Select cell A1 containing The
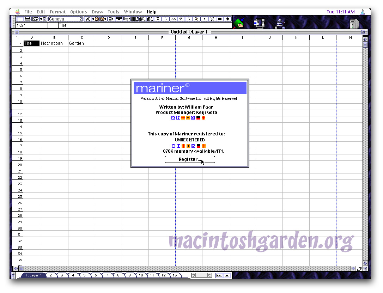The height and width of the screenshot is (293, 383). click(x=31, y=43)
